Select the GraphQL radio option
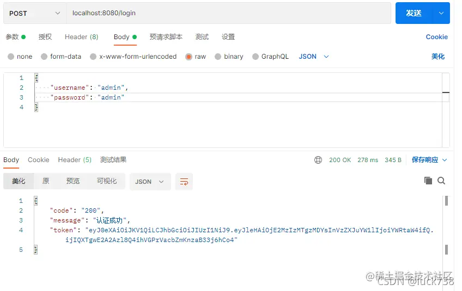Viewport: 462px width, 291px height. (x=256, y=57)
